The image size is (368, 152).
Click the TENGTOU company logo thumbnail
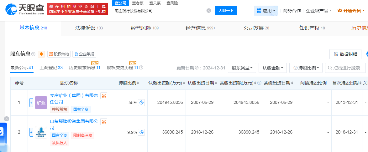pyautogui.click(x=41, y=132)
